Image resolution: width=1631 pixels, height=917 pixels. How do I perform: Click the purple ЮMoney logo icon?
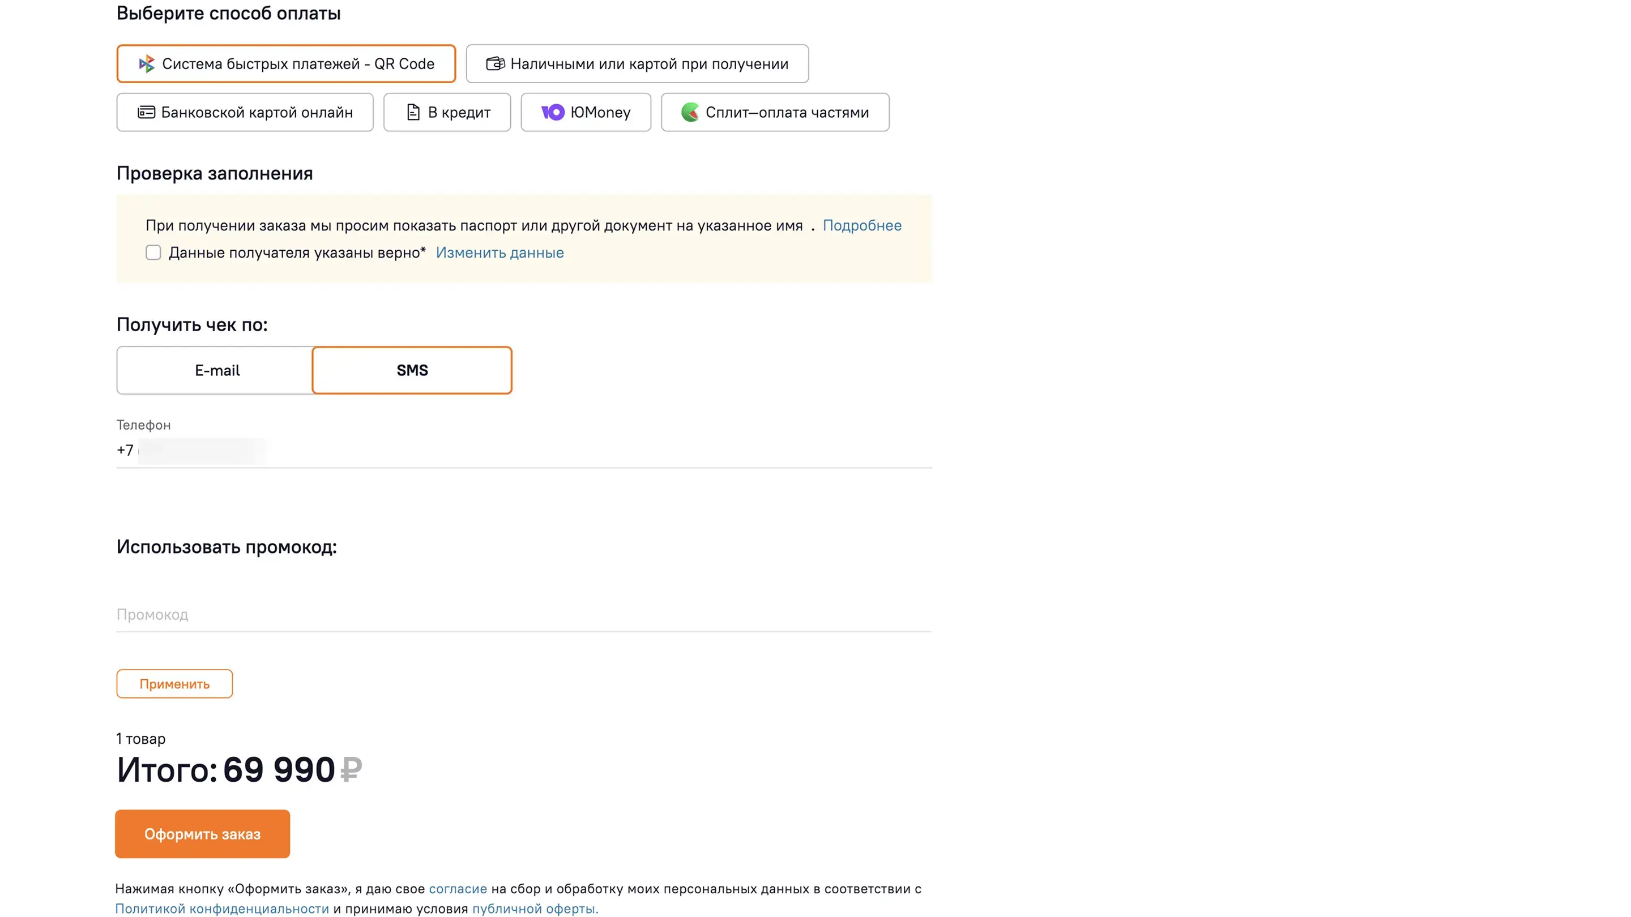pyautogui.click(x=553, y=113)
